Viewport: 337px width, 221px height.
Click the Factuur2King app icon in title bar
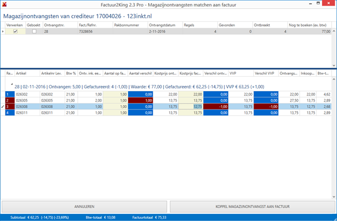[x=4, y=4]
